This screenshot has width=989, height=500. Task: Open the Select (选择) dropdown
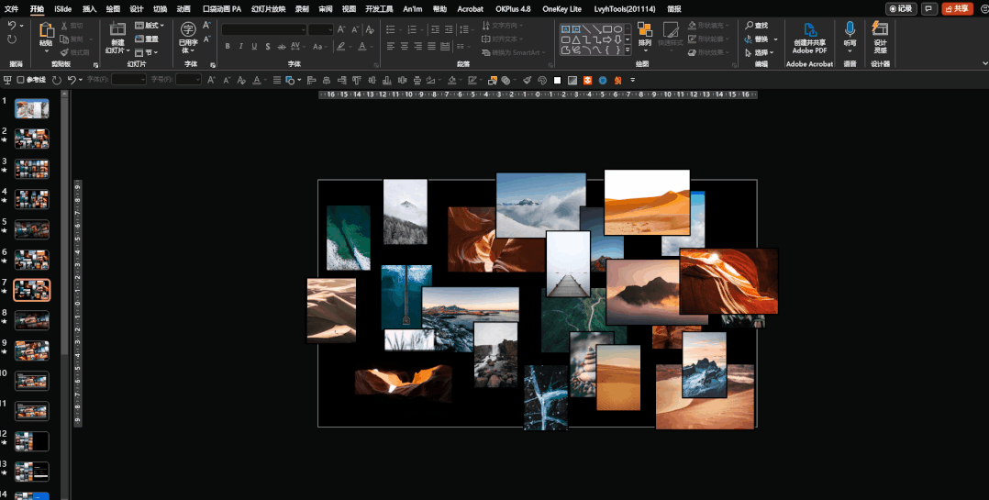(x=761, y=53)
